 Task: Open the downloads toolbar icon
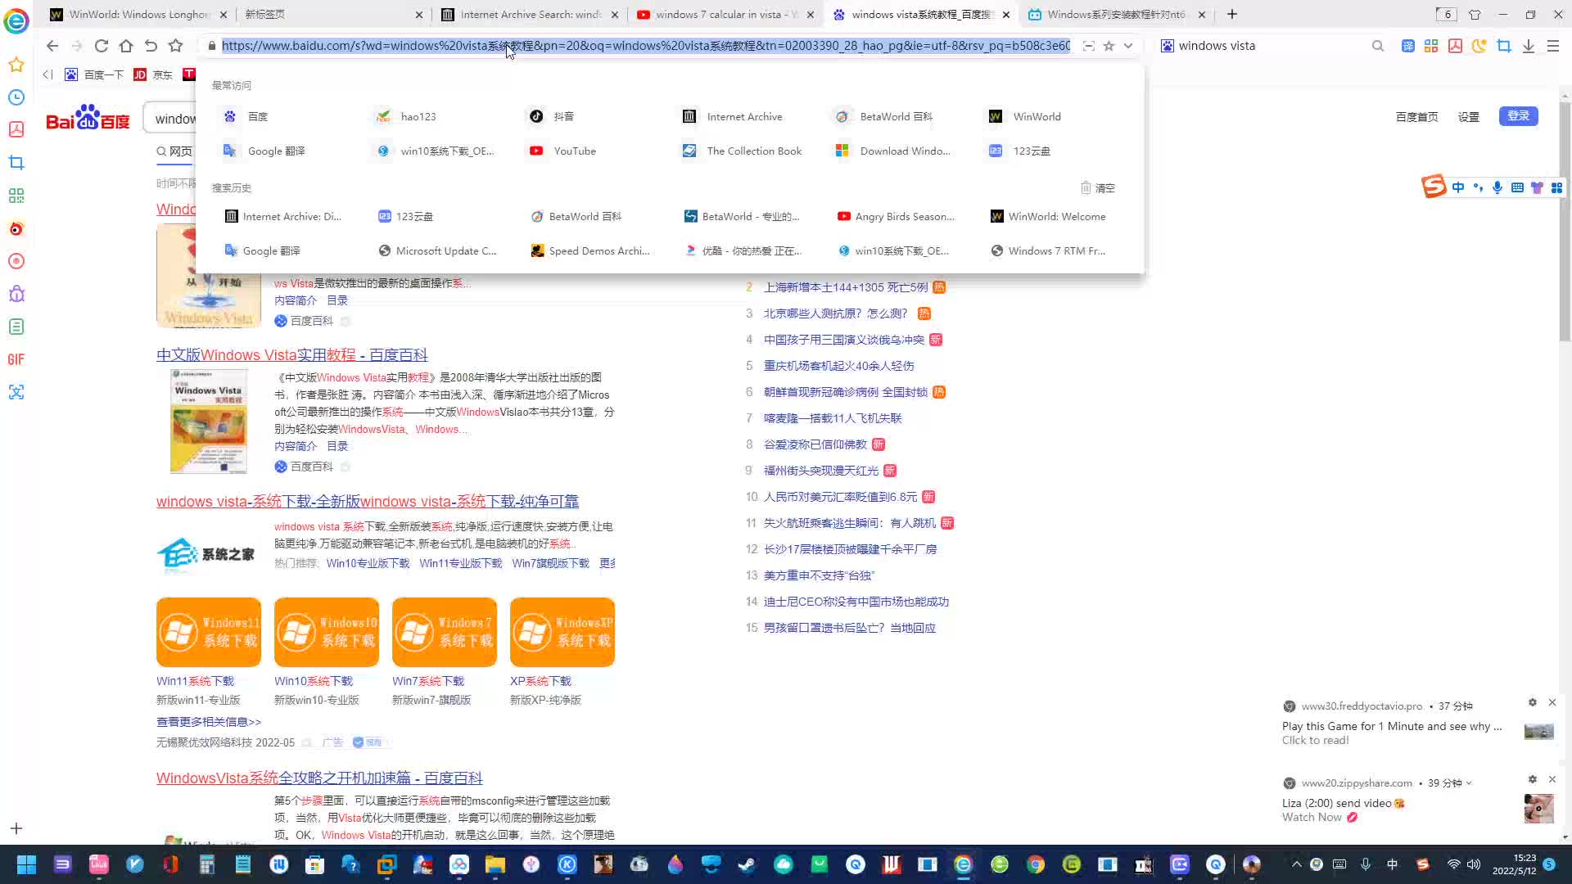[1529, 46]
